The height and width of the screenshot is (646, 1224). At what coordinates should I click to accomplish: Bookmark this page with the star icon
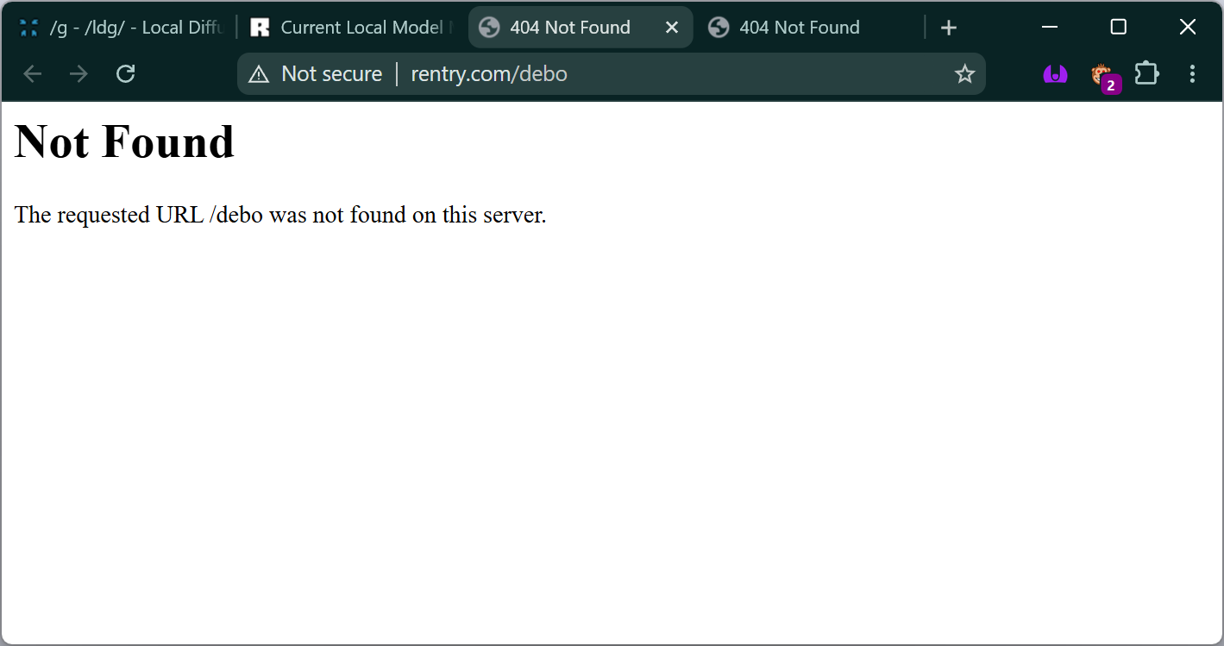point(965,74)
